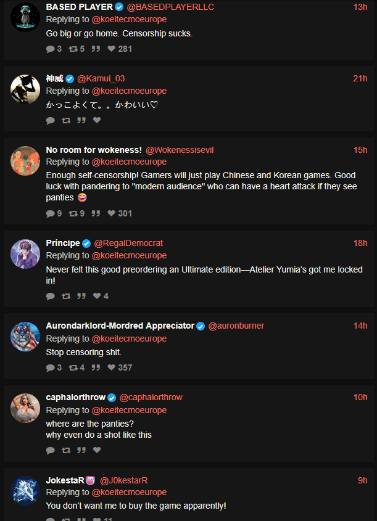Click reply icon on BASED PLAYER's tweet
The image size is (377, 521).
[50, 49]
